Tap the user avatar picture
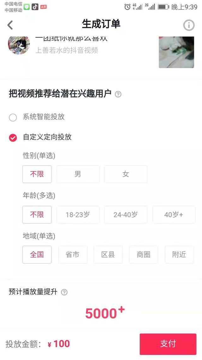 (19, 45)
